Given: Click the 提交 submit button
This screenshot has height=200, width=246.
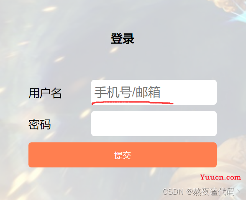Looking at the screenshot, I should point(123,155).
